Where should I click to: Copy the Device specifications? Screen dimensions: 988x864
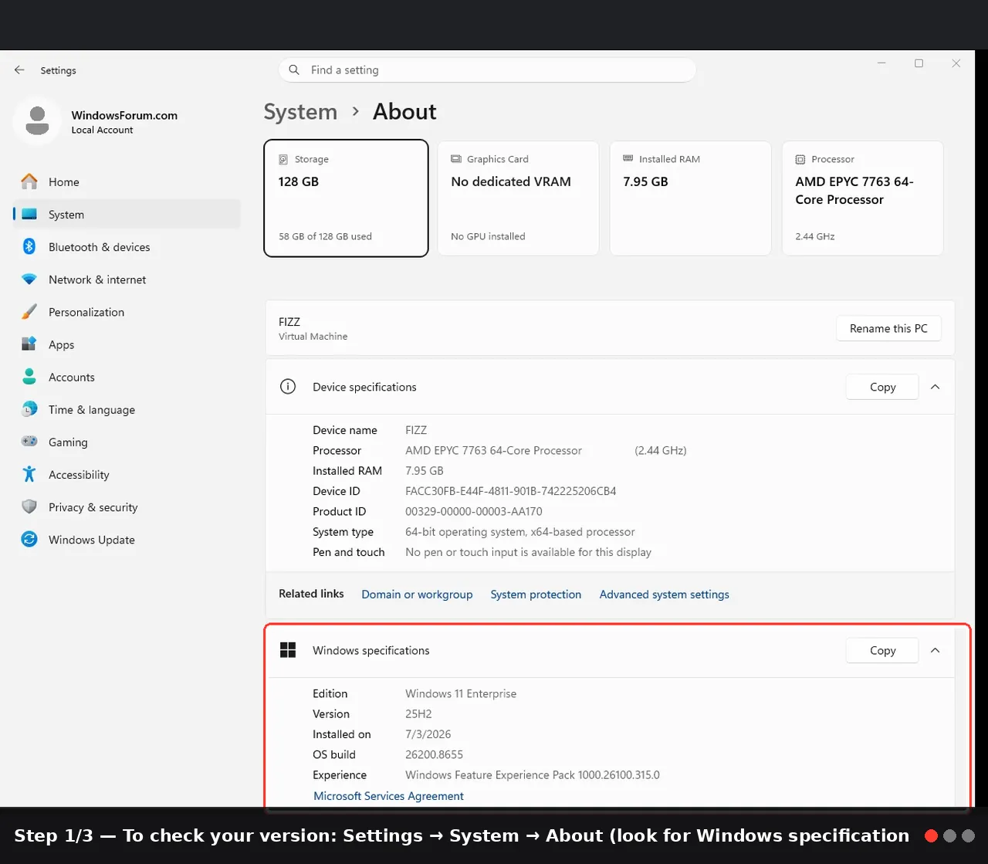(882, 387)
